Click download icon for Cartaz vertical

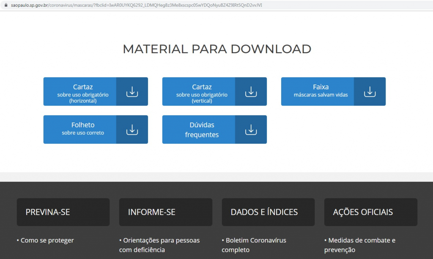251,92
